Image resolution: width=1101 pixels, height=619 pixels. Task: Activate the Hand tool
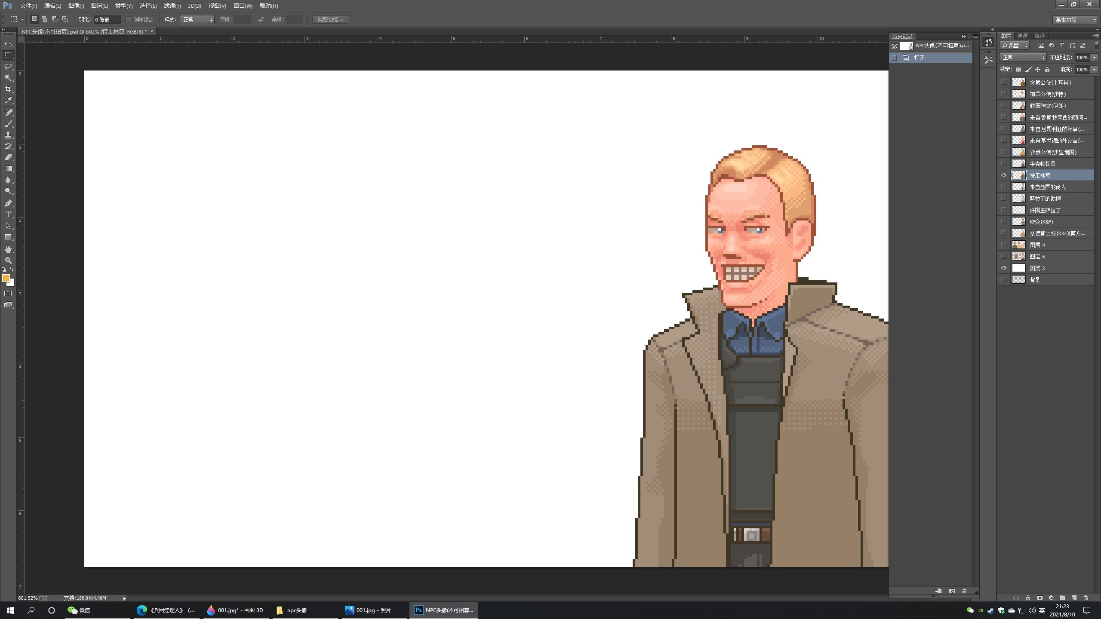8,249
